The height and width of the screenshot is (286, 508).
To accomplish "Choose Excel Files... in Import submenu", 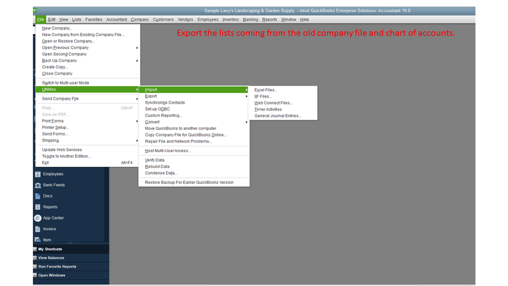I will pos(265,90).
